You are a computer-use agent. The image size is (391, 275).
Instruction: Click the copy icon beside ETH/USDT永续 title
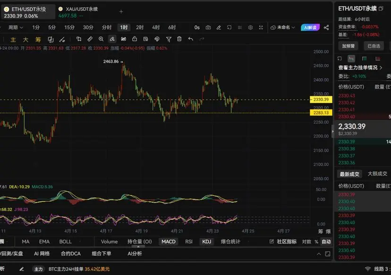[x=381, y=9]
